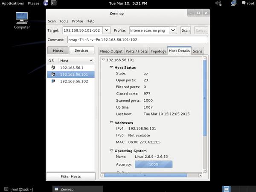Launch the web browser from top panel
Viewport: 256px width, 192px height.
click(46, 3)
